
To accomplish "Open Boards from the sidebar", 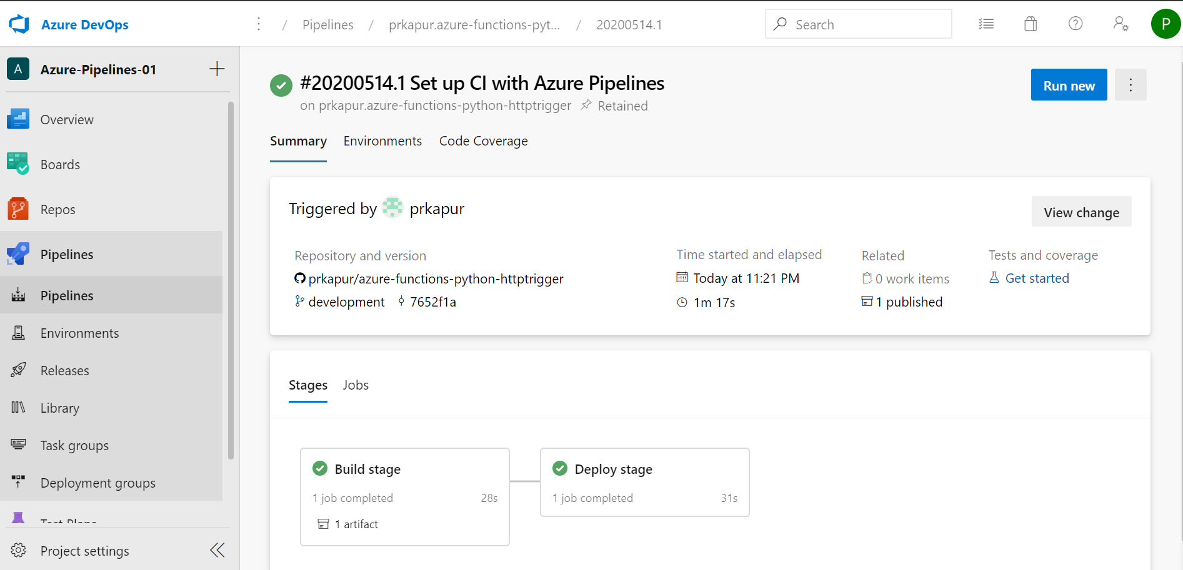I will pyautogui.click(x=18, y=164).
